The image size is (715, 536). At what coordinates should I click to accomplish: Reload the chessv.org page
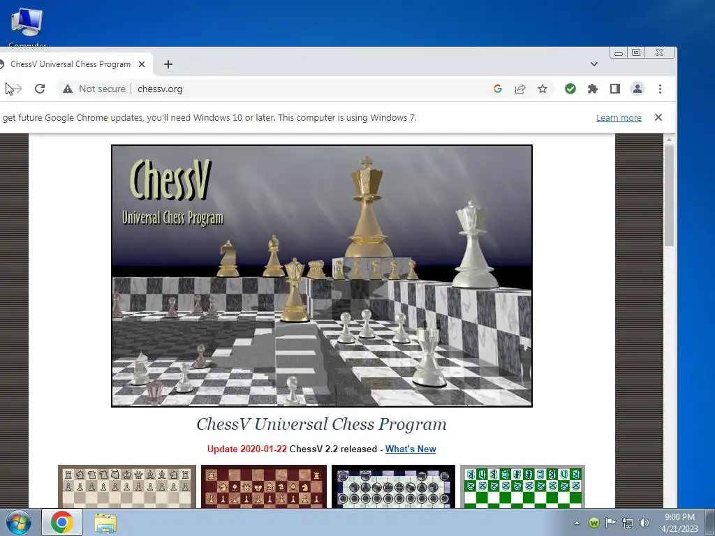pos(40,89)
